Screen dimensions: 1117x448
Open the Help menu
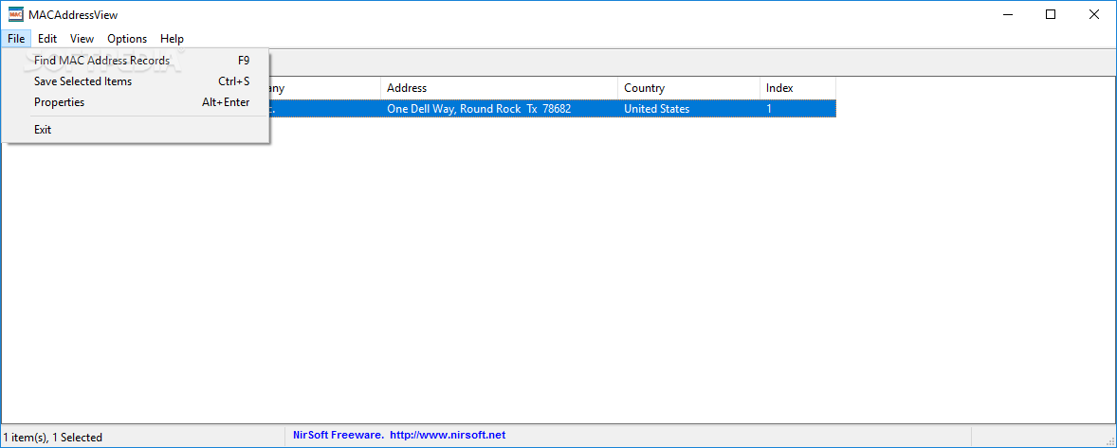pos(172,39)
